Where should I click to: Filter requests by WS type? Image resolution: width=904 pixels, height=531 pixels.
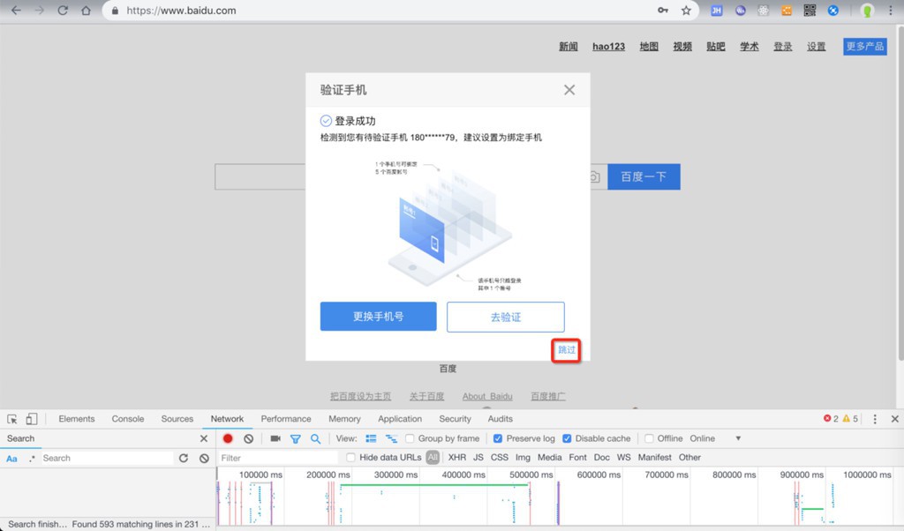(624, 457)
